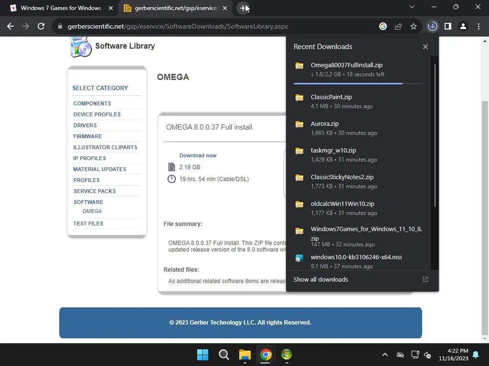The height and width of the screenshot is (366, 489).
Task: Click the Software Library logo icon
Action: click(81, 47)
